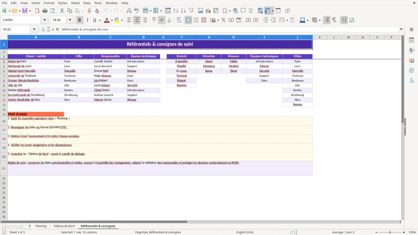Viewport: 418px width, 235px height.
Task: Toggle Freeze Rows and Columns
Action: coord(268,11)
